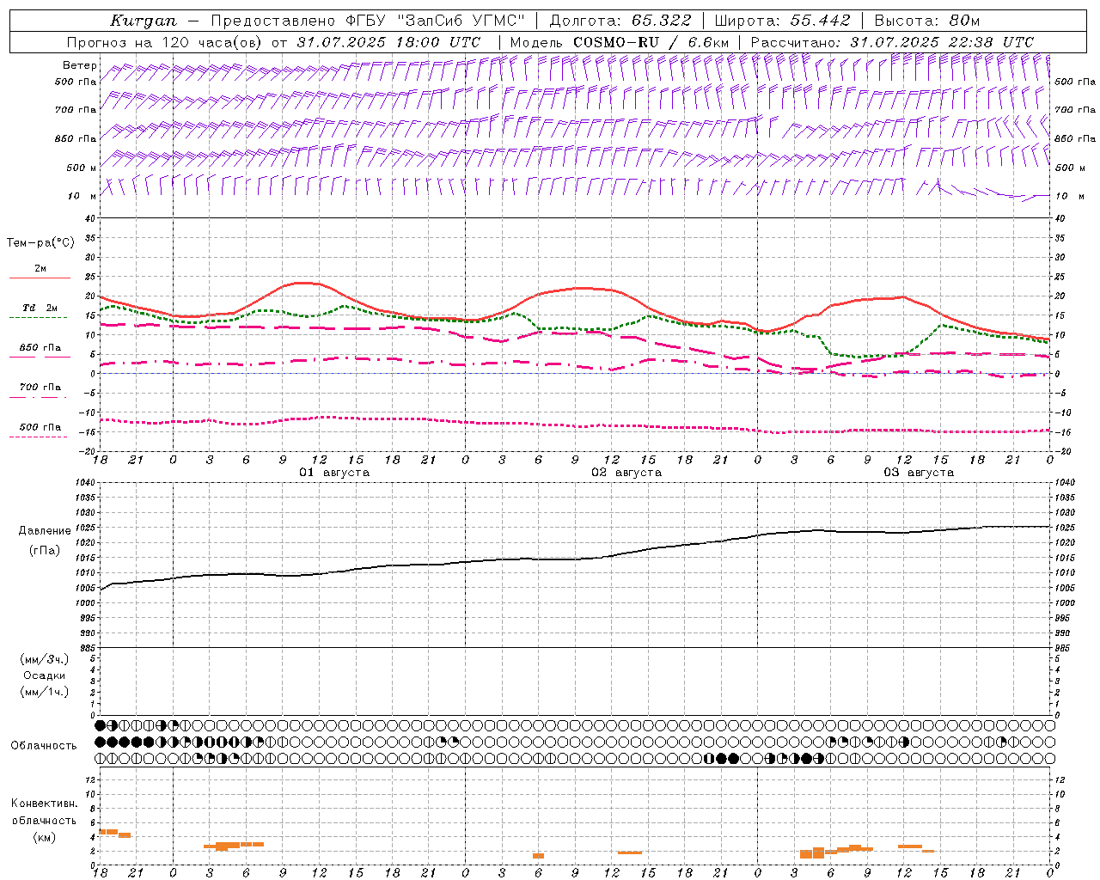Viewport: 1100px width, 880px height.
Task: Click the orange convective bar at 12h on 03 августа
Action: tap(910, 846)
